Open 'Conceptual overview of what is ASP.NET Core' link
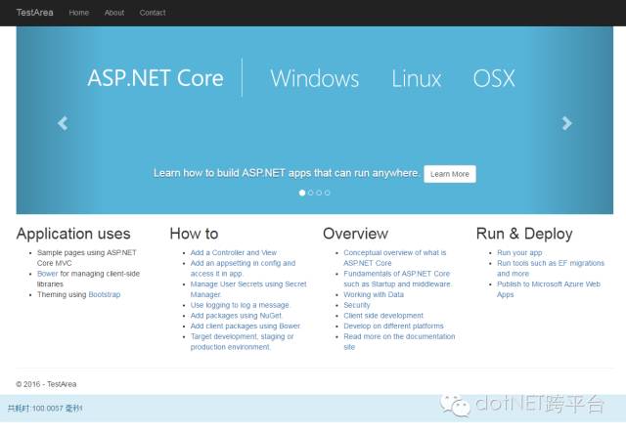 click(395, 258)
